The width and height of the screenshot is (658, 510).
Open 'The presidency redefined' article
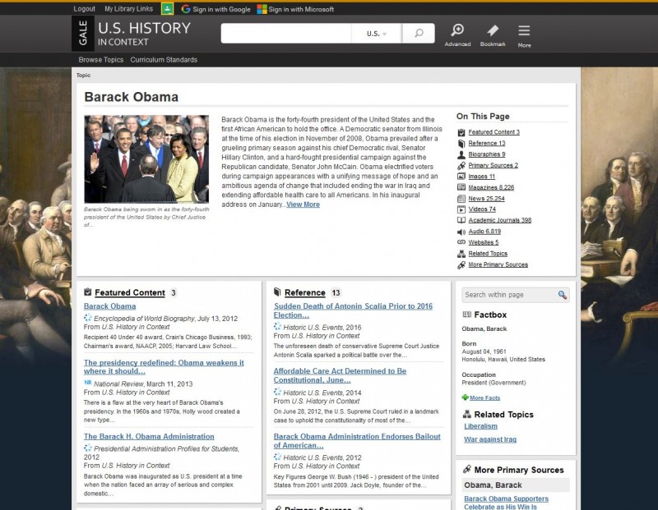164,367
